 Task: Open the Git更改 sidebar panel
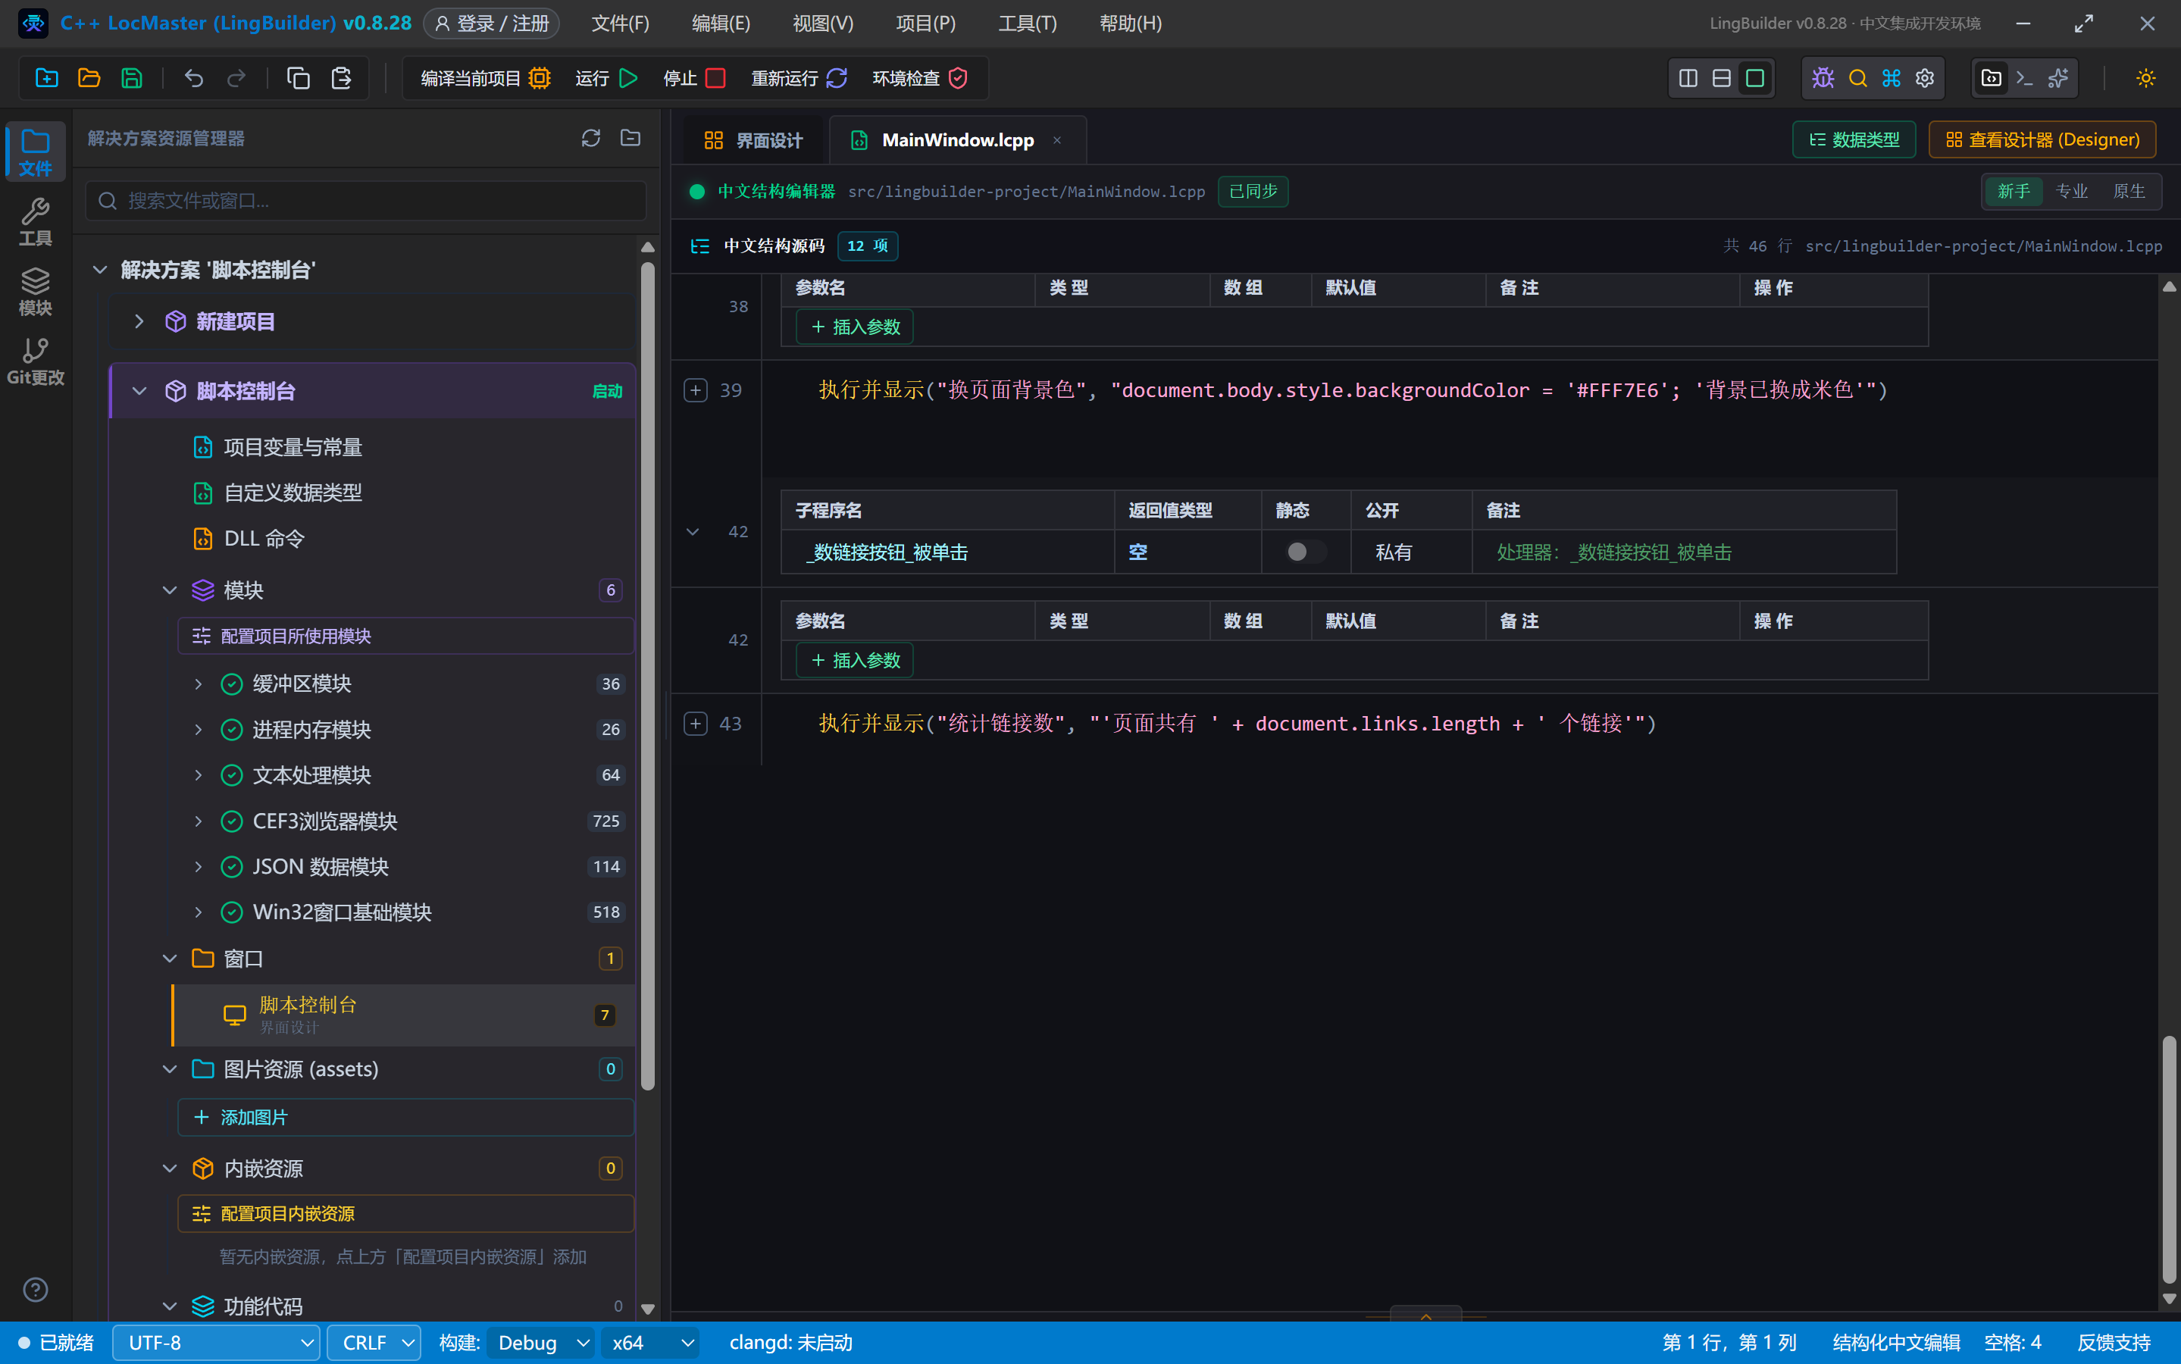35,361
